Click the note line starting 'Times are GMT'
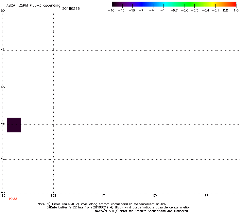Image resolution: width=242 pixels, height=213 pixels. [x=102, y=204]
